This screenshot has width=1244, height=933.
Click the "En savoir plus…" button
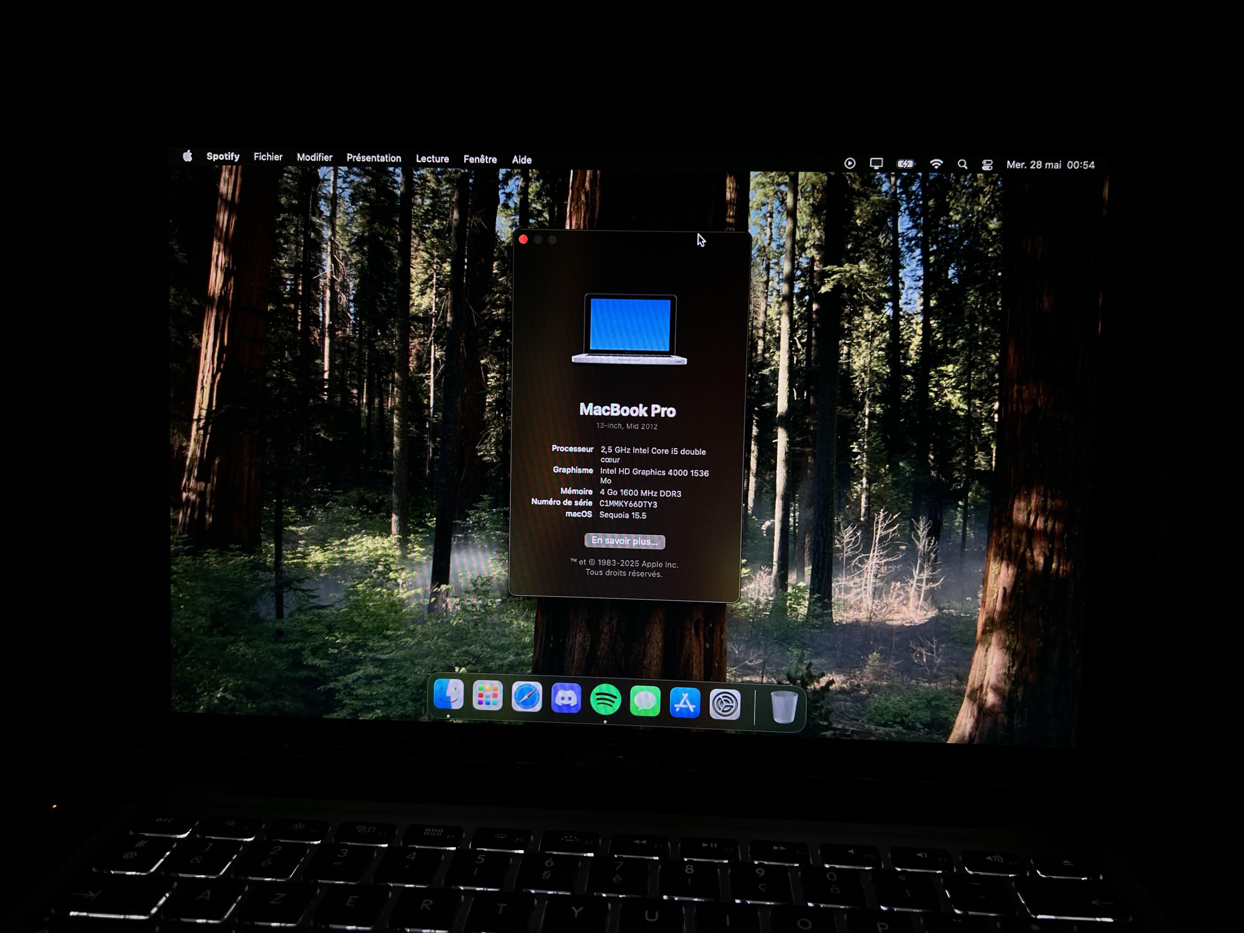pyautogui.click(x=624, y=541)
